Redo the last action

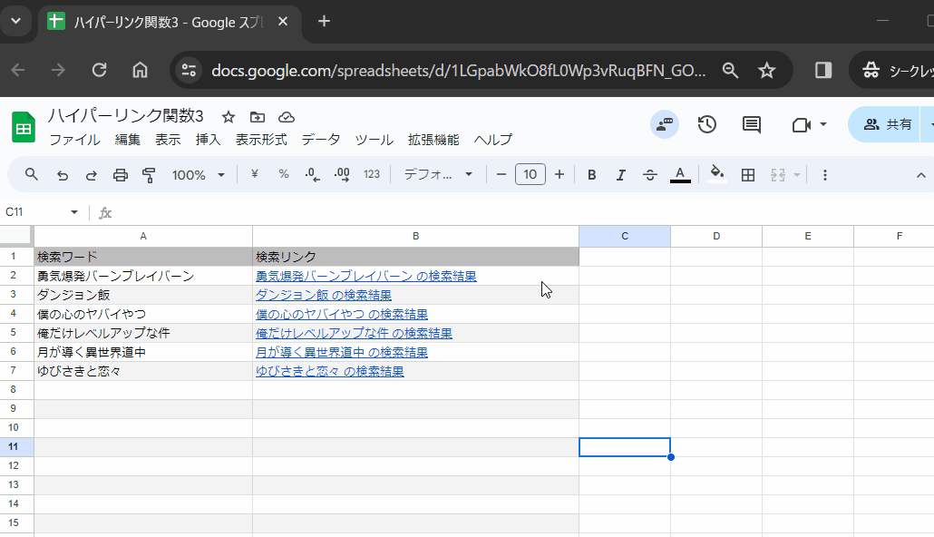[92, 175]
